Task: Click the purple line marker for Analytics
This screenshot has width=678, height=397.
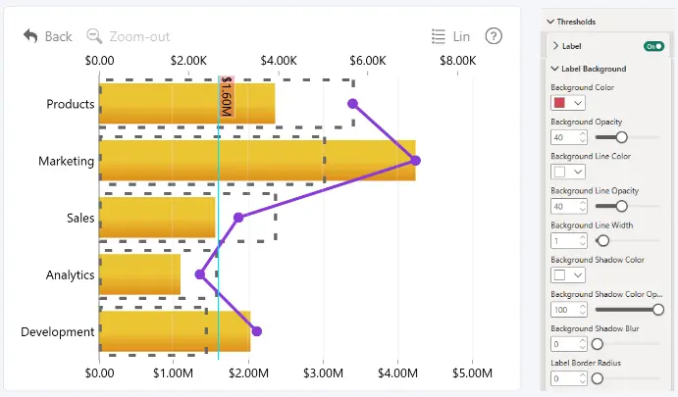Action: [x=200, y=274]
